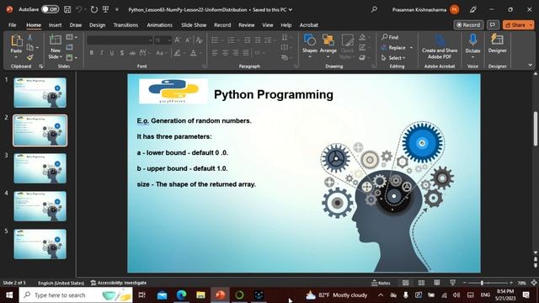Viewport: 539px width, 303px height.
Task: Open the Section dropdown in Slides group
Action: (x=72, y=57)
